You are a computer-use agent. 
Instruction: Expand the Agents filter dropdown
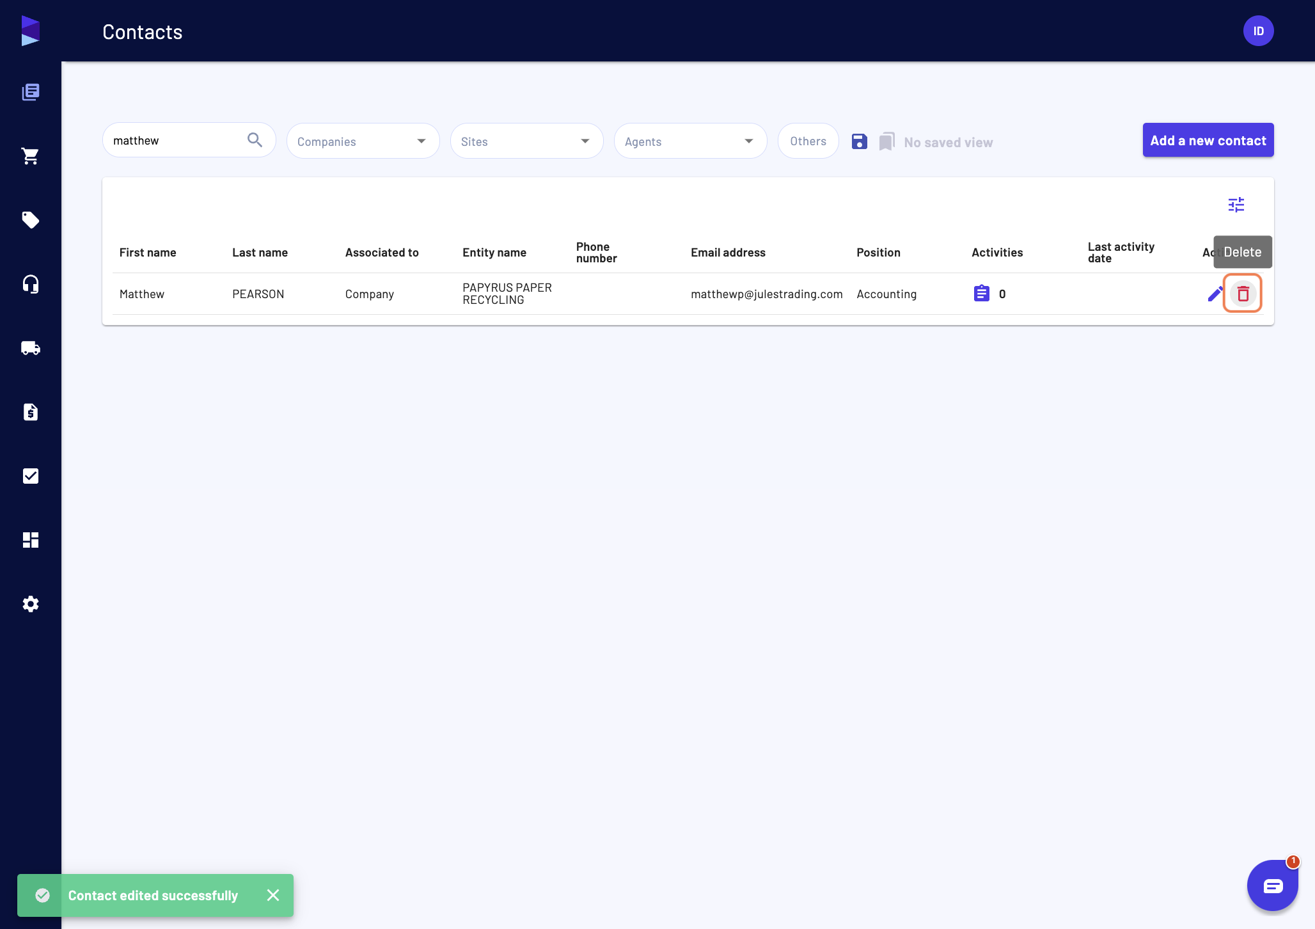point(691,141)
